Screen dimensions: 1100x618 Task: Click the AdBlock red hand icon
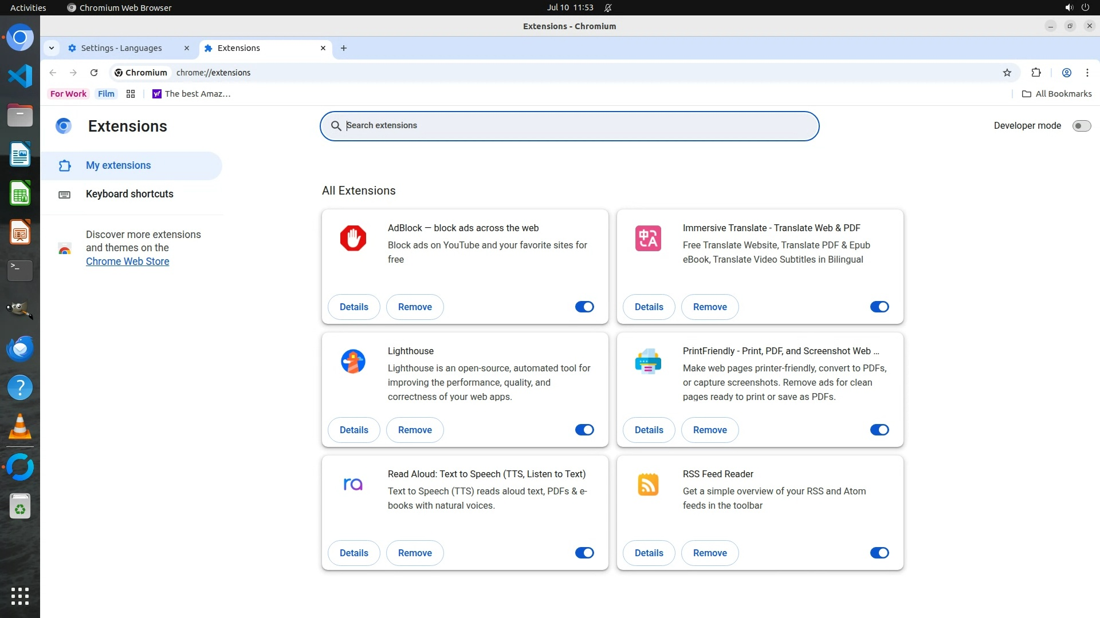point(353,238)
